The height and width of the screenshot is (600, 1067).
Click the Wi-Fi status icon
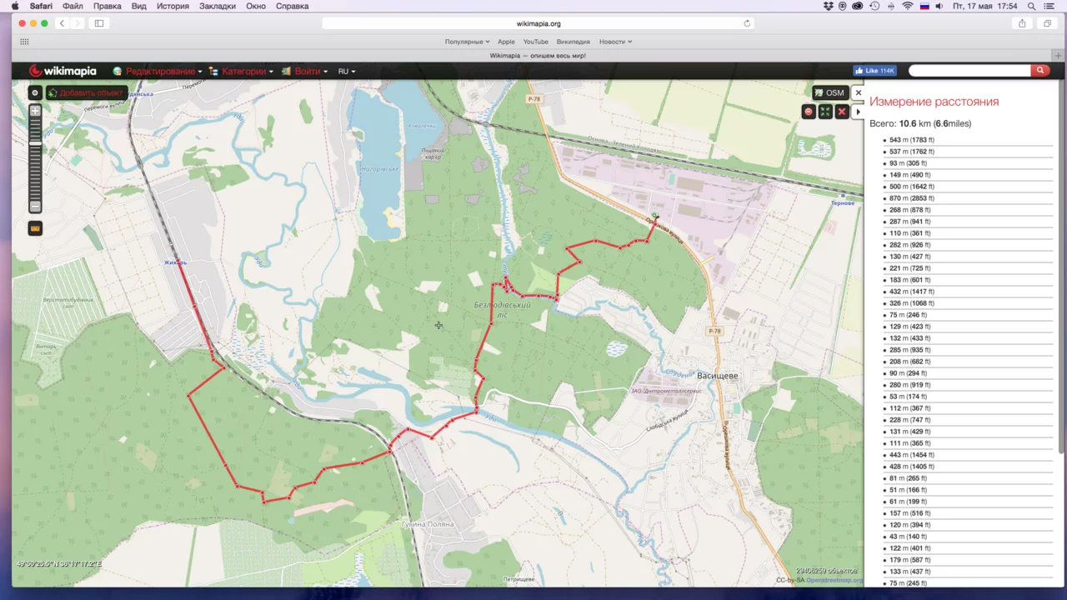pyautogui.click(x=907, y=6)
